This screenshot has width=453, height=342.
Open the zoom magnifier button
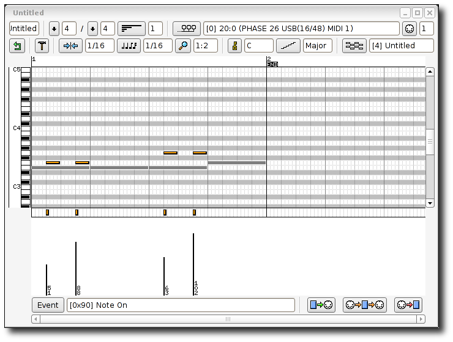coord(183,46)
